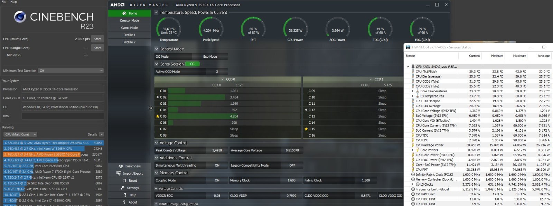This screenshot has width=553, height=206.
Task: Click the Cinebench R23 logo
Action: [20, 17]
